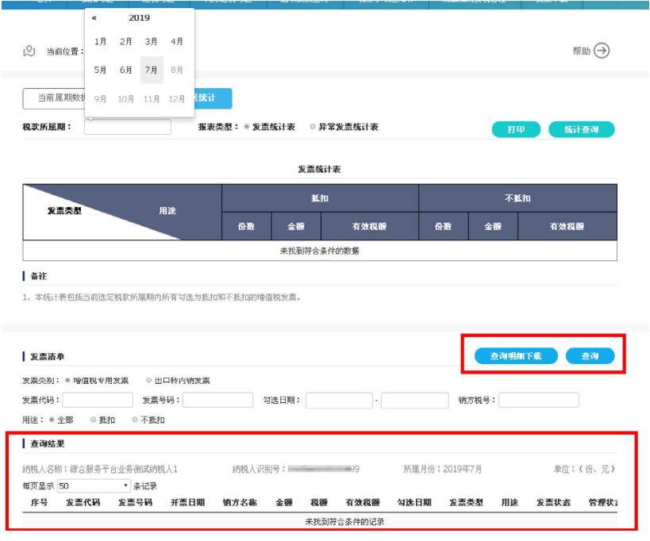
Task: Click the 销方税号 input field
Action: click(538, 400)
